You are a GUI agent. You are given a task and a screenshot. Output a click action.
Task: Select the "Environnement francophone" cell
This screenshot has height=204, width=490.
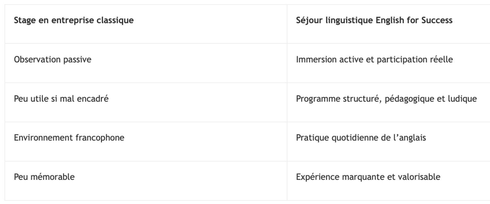69,138
